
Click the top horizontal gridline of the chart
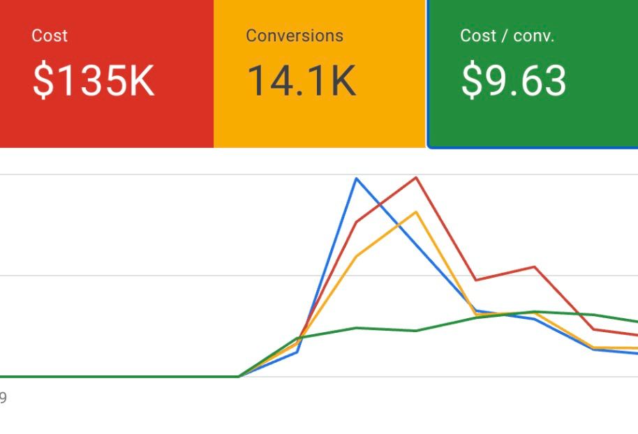pos(140,174)
